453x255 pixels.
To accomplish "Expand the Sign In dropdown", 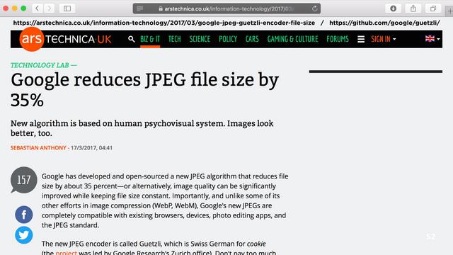I will pyautogui.click(x=384, y=39).
